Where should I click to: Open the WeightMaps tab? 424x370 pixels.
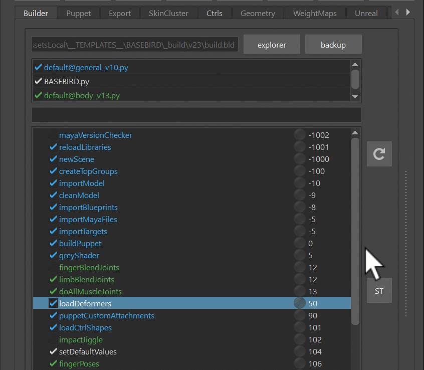[x=315, y=13]
